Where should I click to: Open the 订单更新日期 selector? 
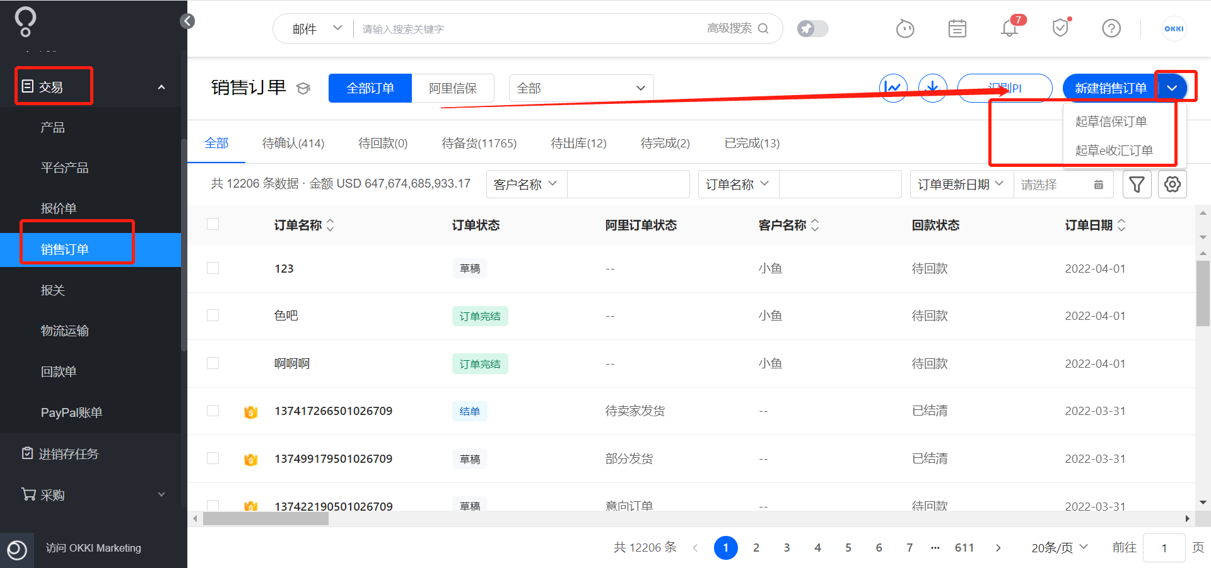point(962,185)
